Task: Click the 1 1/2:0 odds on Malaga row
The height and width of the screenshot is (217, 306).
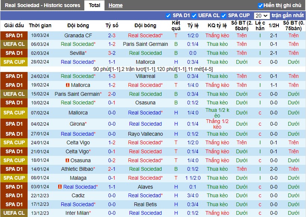Action: click(x=193, y=178)
